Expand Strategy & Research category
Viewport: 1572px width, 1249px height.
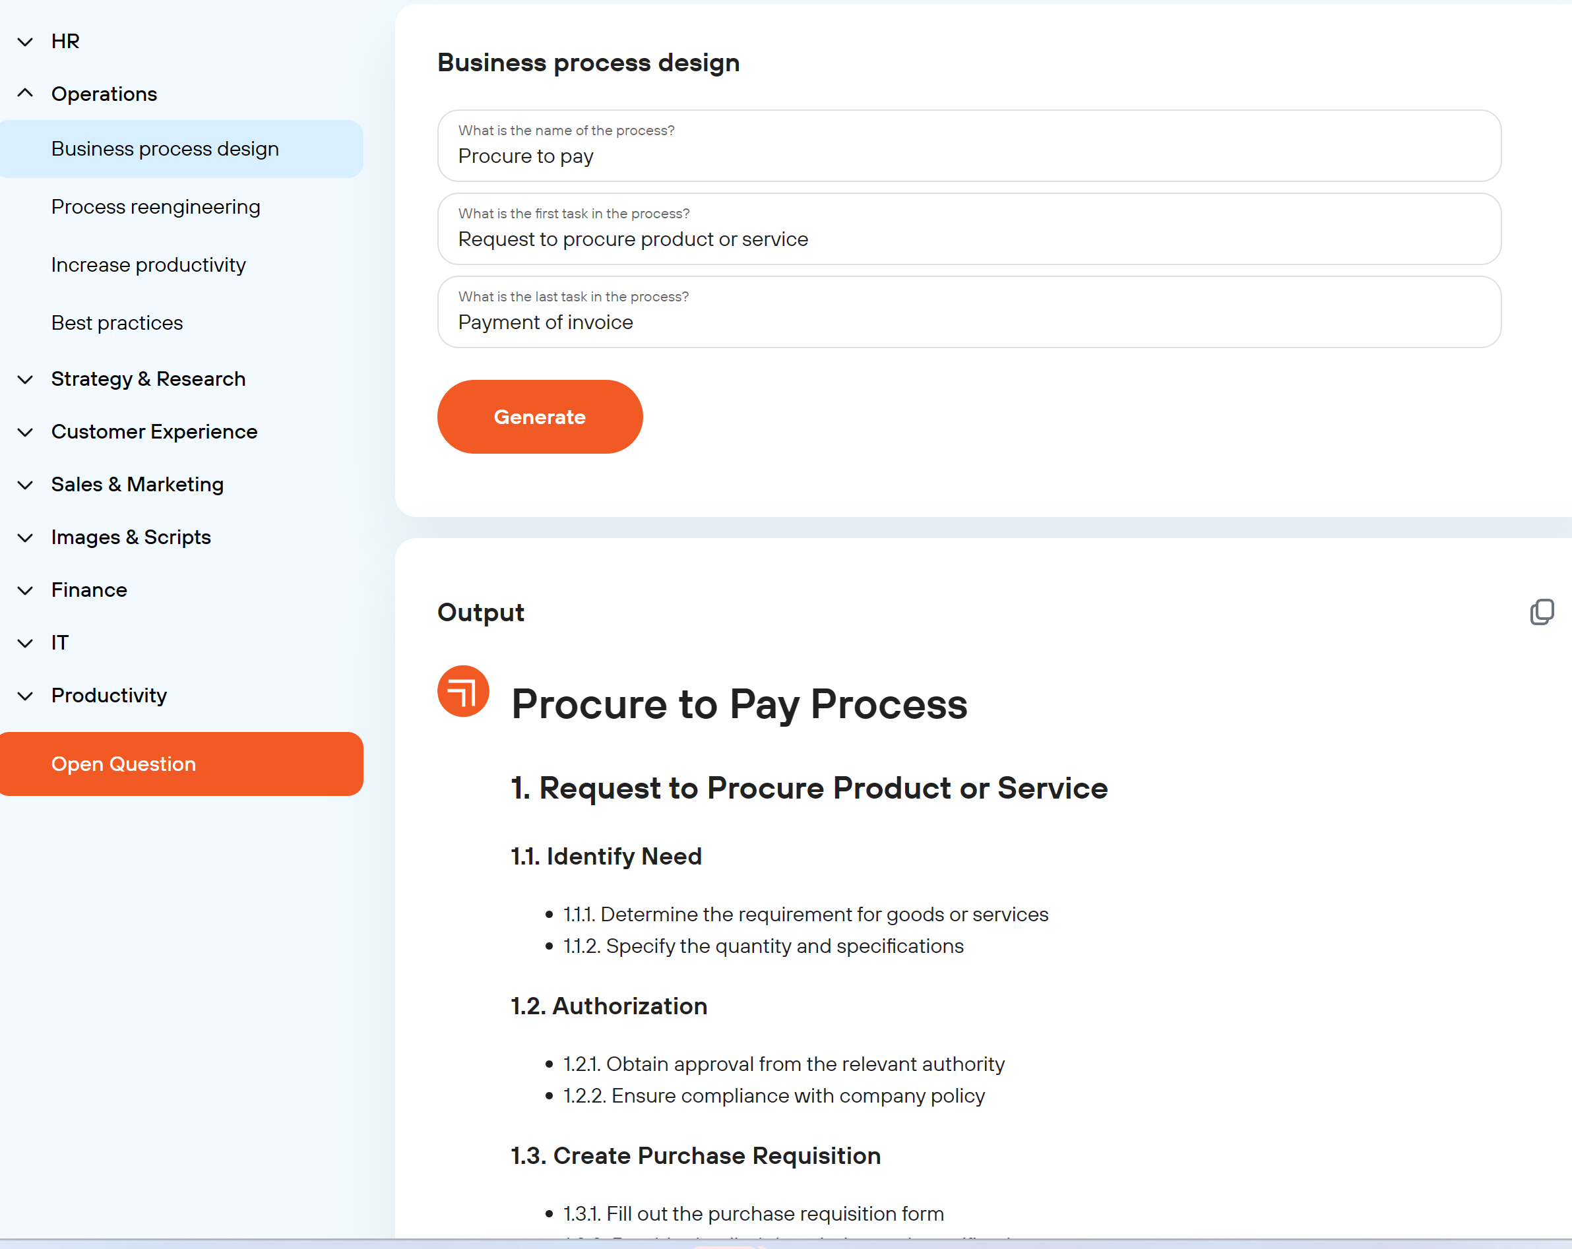[26, 379]
